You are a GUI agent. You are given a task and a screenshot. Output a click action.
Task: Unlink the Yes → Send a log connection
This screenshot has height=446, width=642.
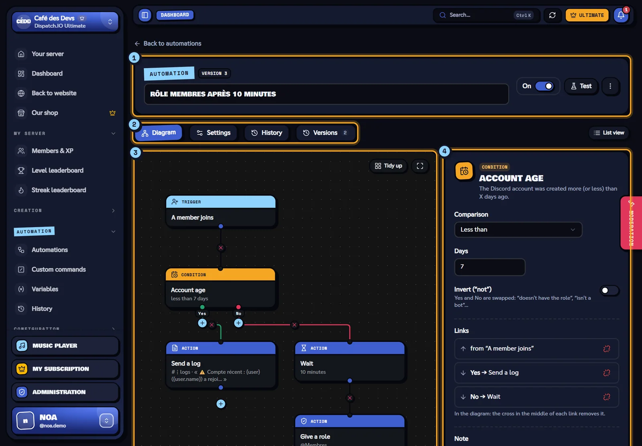pyautogui.click(x=607, y=373)
